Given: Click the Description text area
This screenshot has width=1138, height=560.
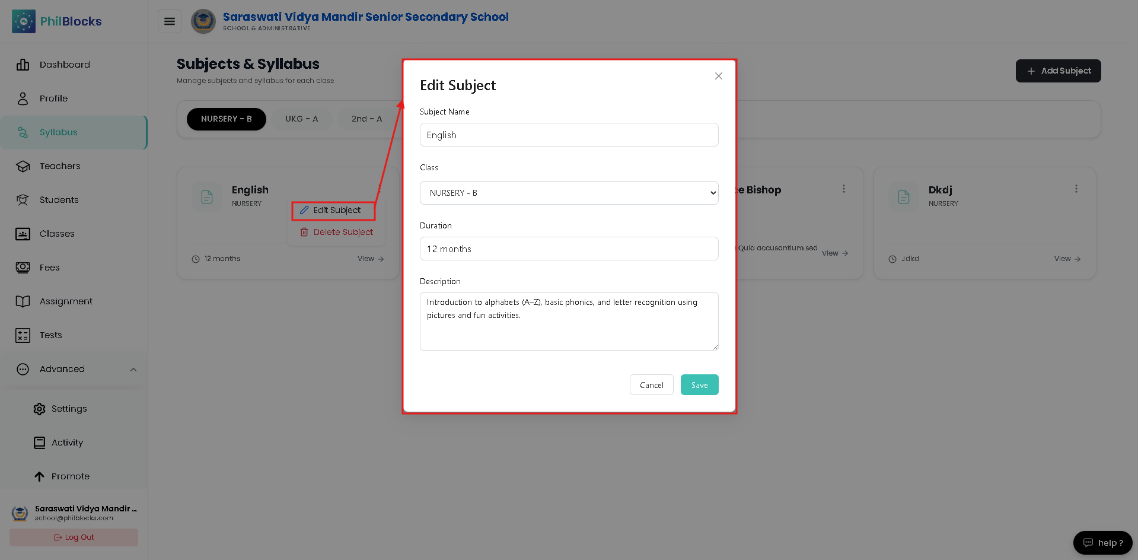Looking at the screenshot, I should [x=569, y=322].
